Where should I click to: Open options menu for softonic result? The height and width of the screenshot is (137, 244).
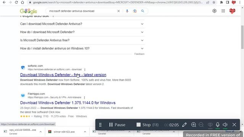[x=85, y=70]
